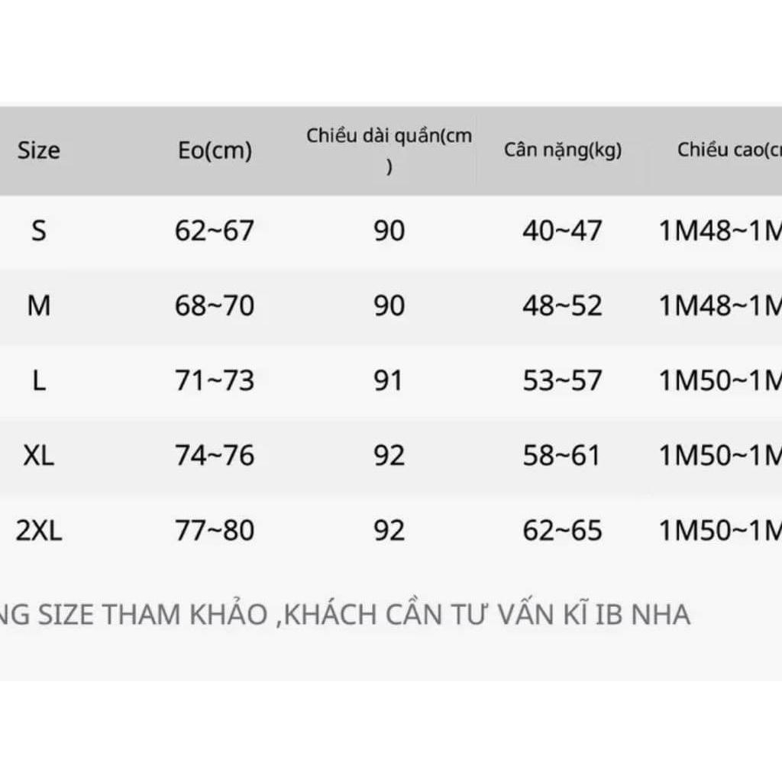Click the 74~76 waist cell
Viewport: 782px width, 782px height.
215,456
